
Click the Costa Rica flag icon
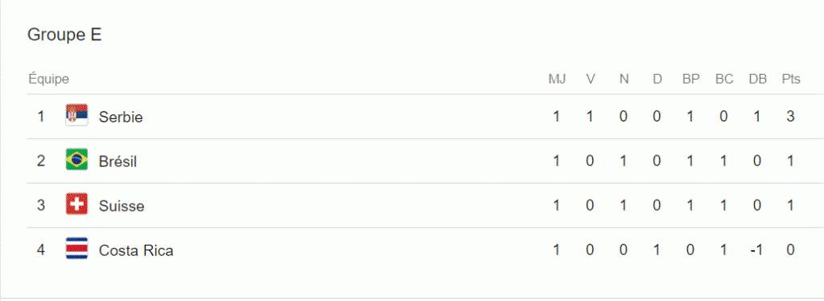tap(76, 249)
